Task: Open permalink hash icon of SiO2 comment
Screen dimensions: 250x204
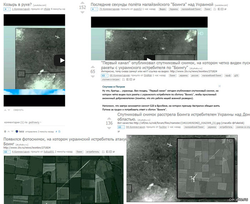Action: pos(56,132)
